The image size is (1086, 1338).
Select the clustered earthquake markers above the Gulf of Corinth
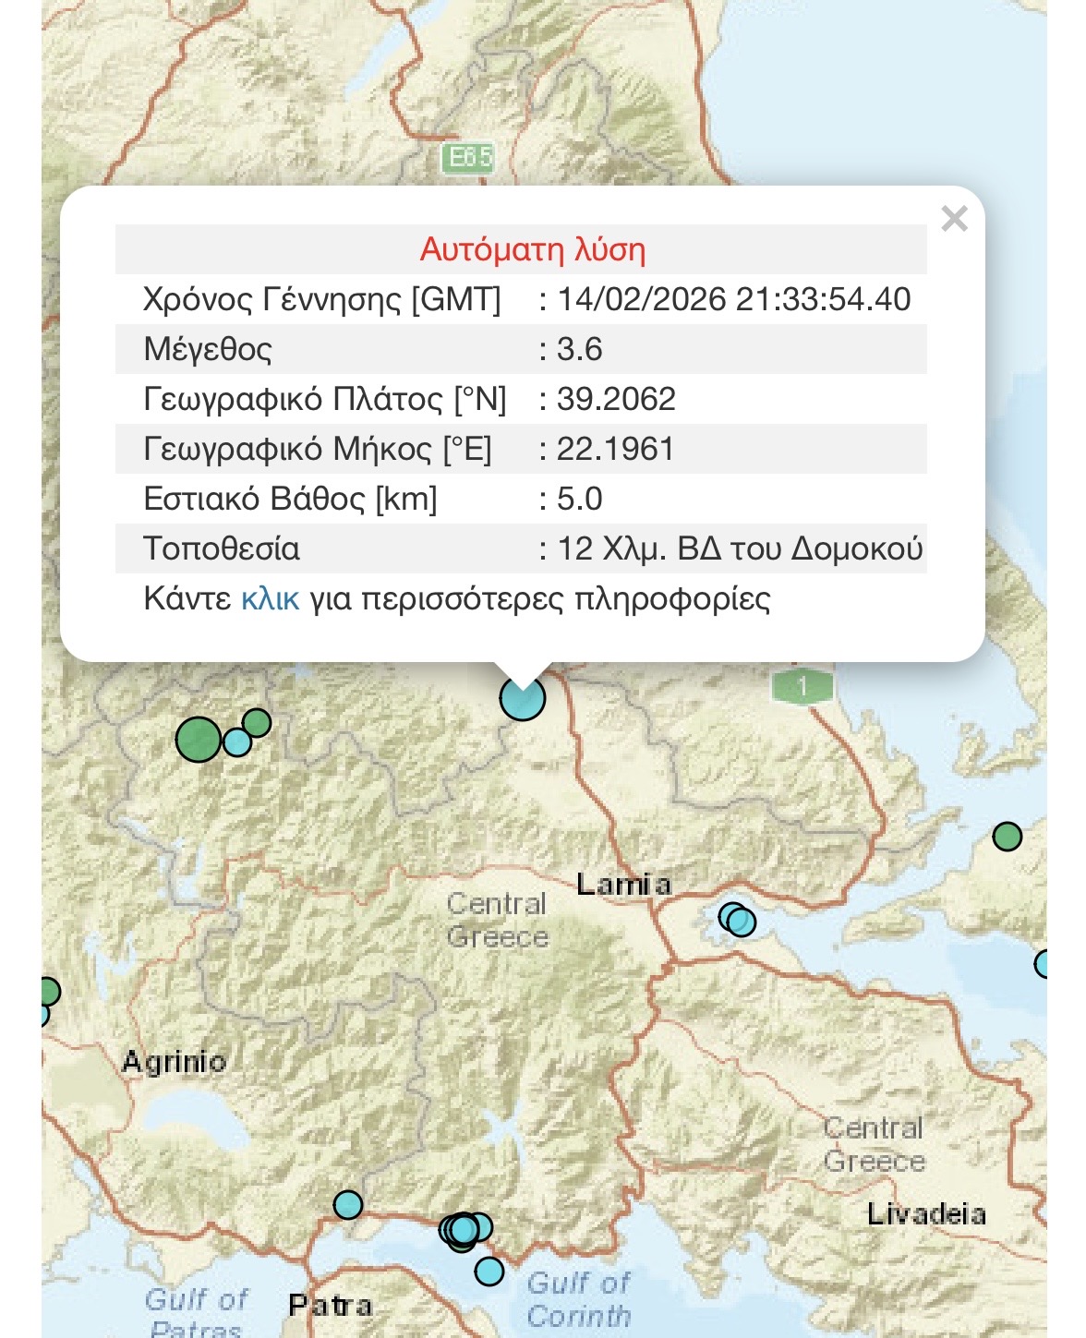click(x=464, y=1230)
